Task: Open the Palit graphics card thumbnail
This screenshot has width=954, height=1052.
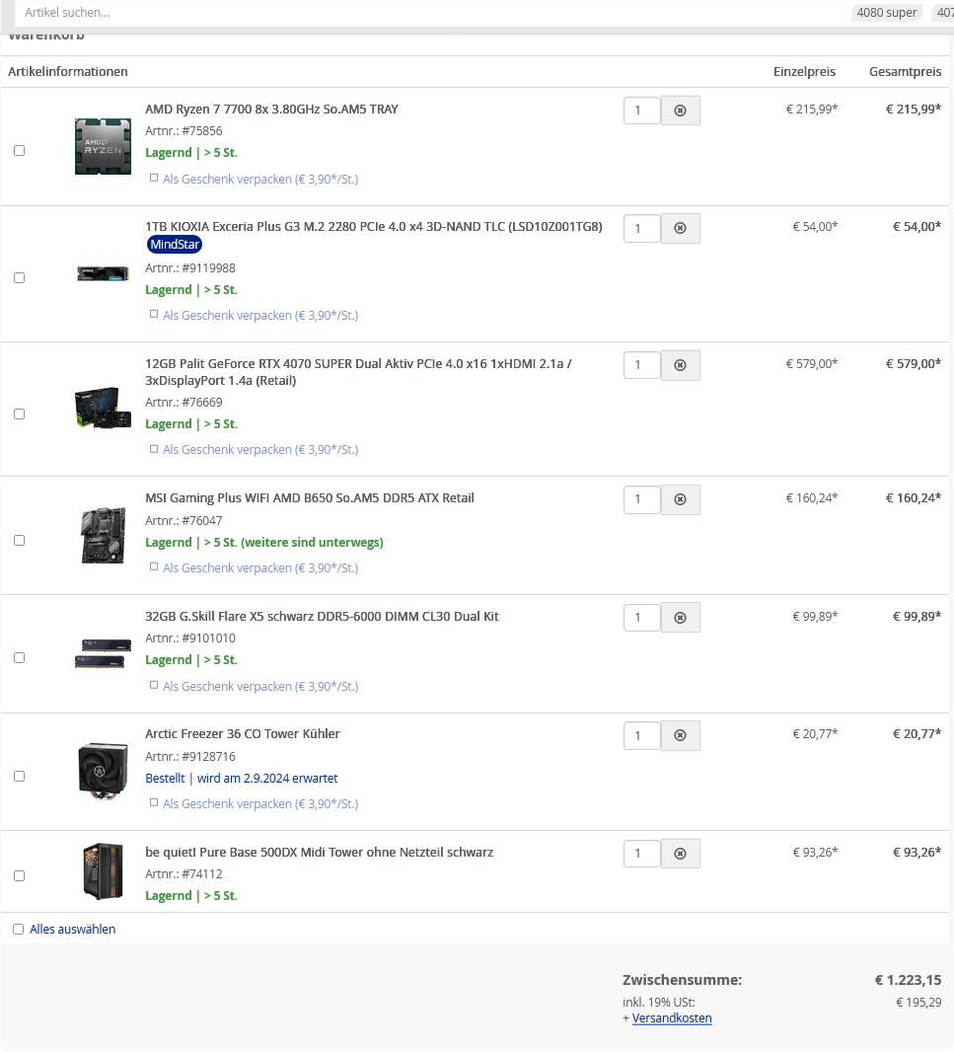Action: pyautogui.click(x=103, y=408)
